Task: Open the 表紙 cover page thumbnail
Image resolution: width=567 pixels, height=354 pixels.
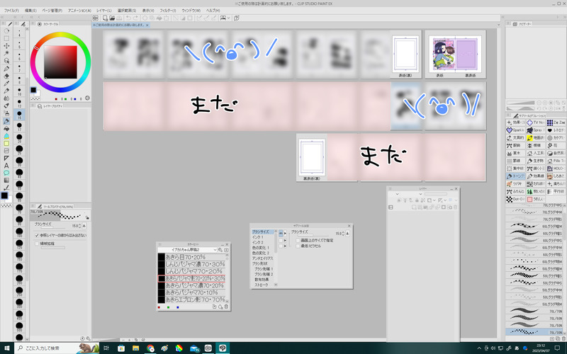Action: click(439, 55)
